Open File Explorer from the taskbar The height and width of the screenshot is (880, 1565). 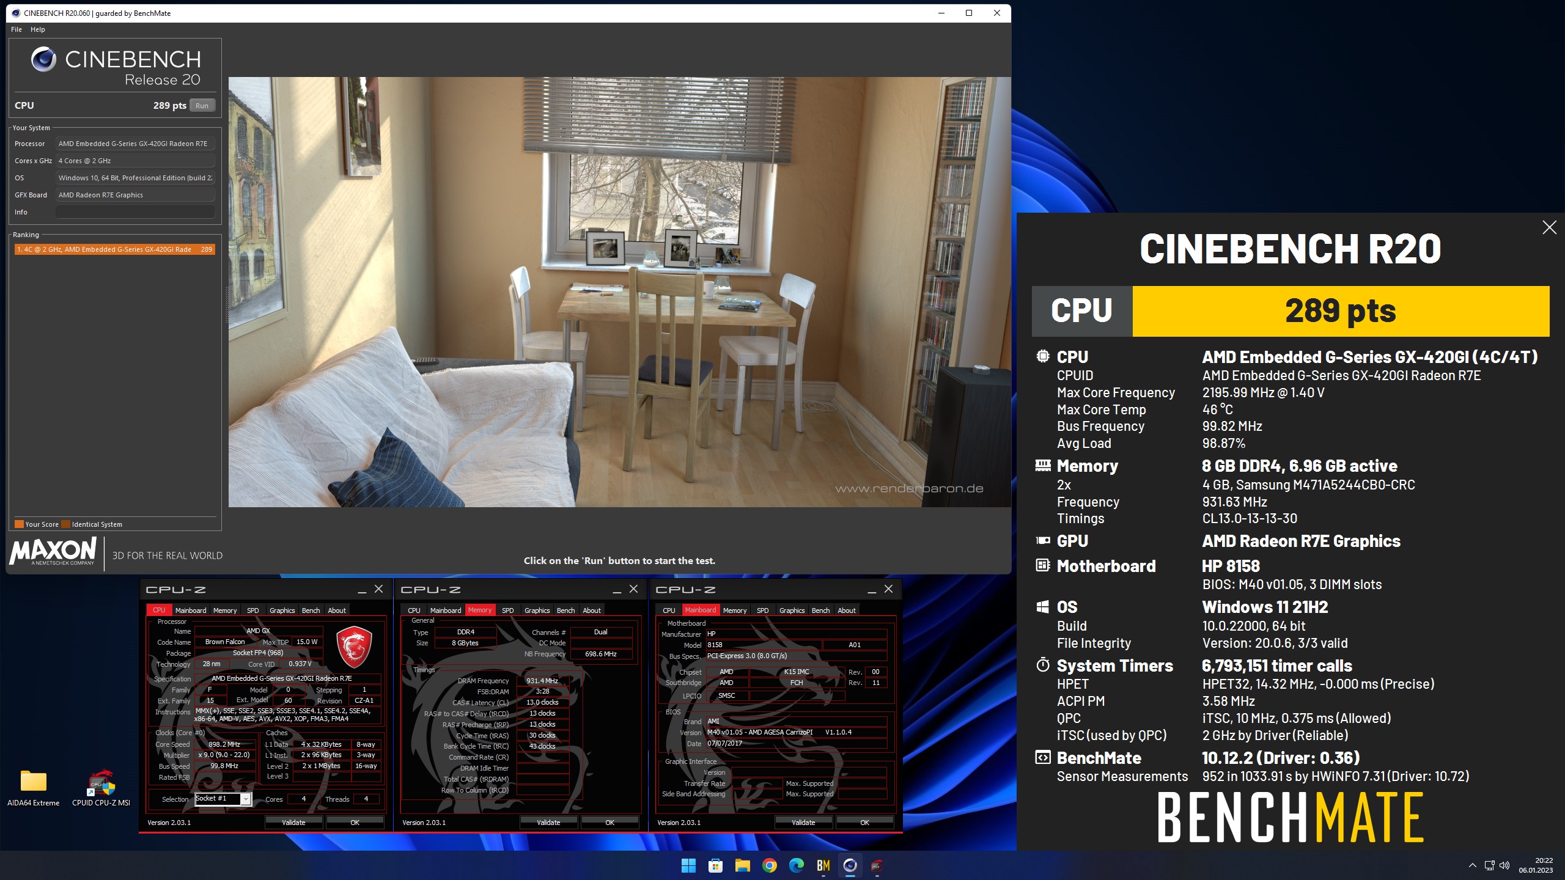click(742, 865)
